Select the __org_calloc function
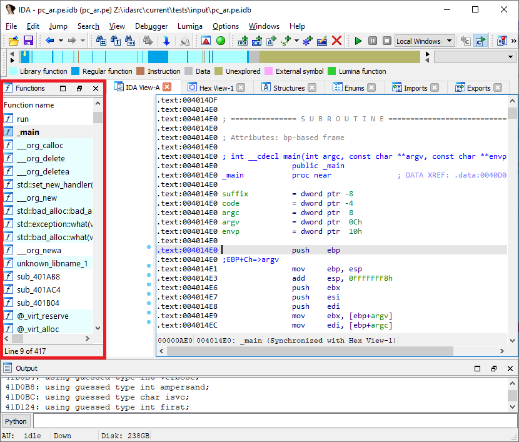The image size is (519, 442). (48, 145)
